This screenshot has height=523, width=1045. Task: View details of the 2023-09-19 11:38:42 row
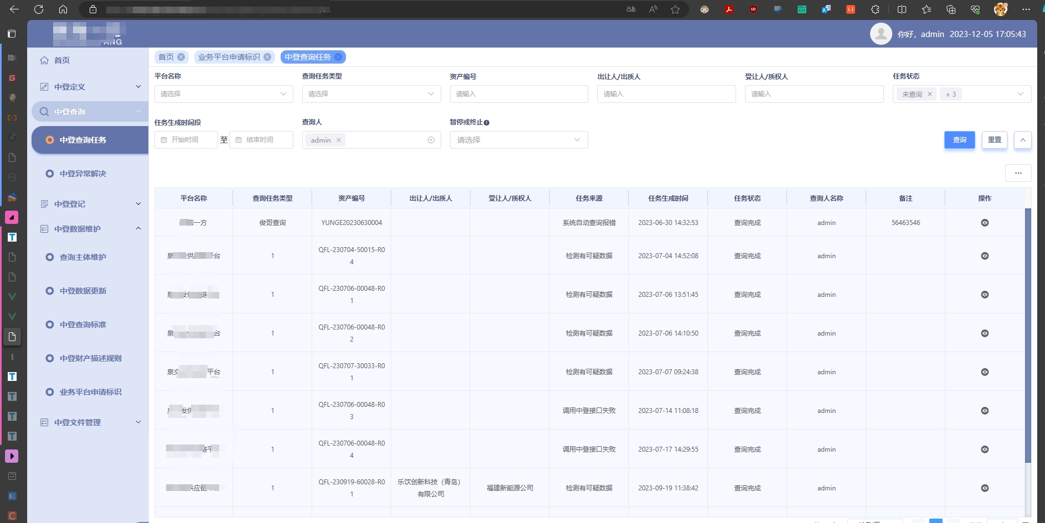point(985,488)
